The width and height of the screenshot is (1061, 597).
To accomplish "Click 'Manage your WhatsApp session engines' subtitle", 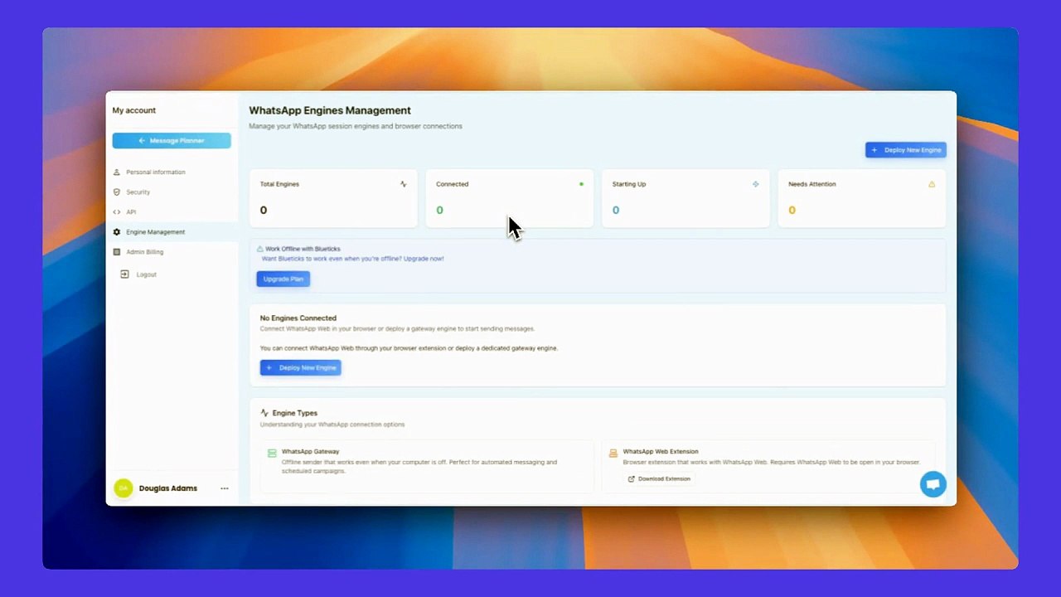I will pyautogui.click(x=356, y=126).
